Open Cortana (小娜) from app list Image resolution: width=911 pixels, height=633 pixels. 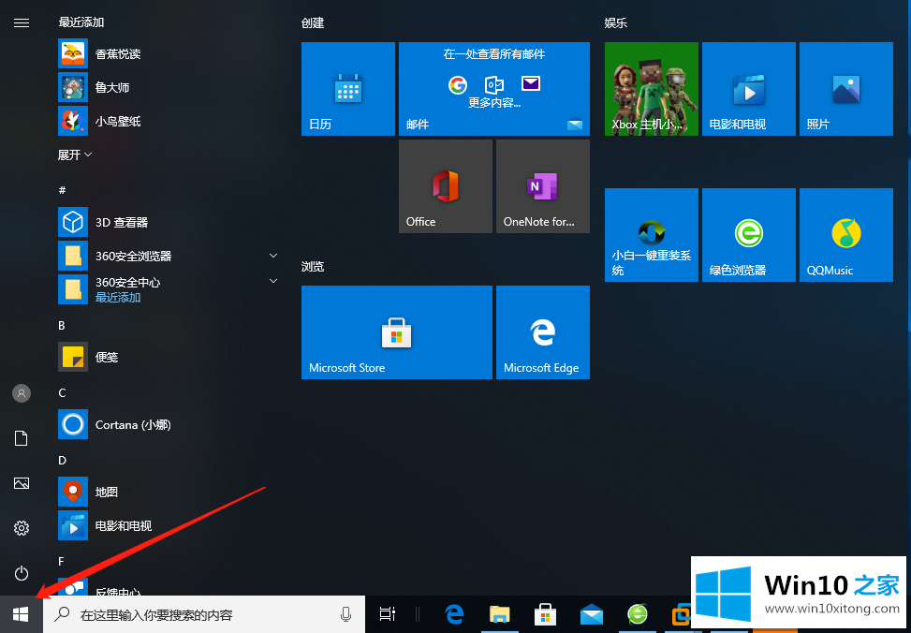pyautogui.click(x=169, y=424)
